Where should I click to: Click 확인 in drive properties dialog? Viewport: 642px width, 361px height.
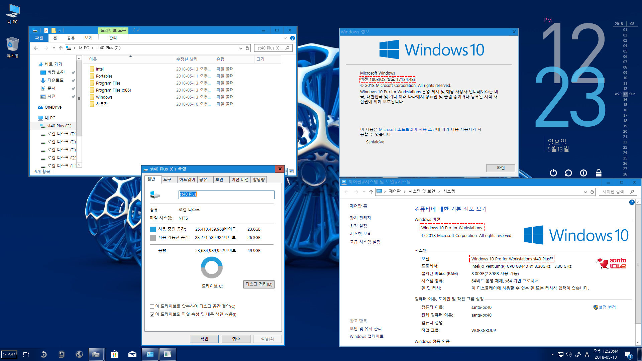pyautogui.click(x=204, y=339)
